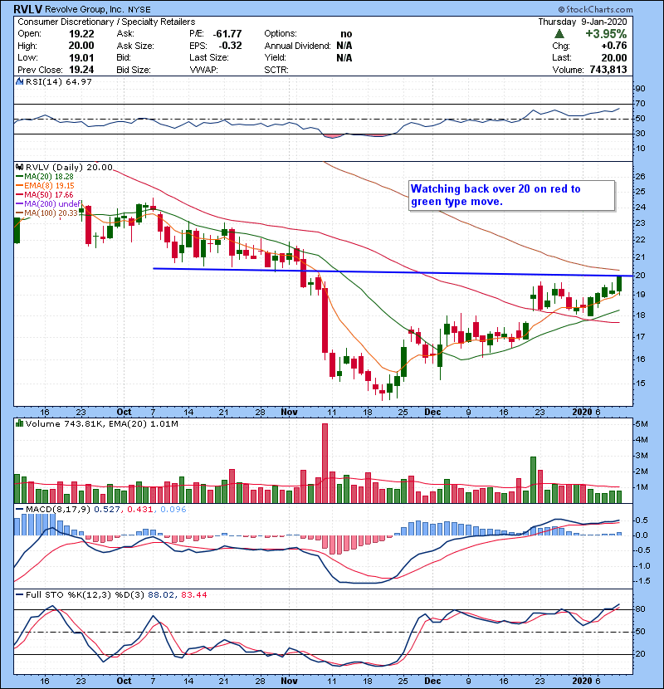Click the +3.95% percent change value
The image size is (664, 689).
606,34
